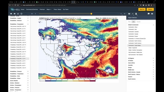
Task: Jump to the first forecast frame
Action: point(32,14)
